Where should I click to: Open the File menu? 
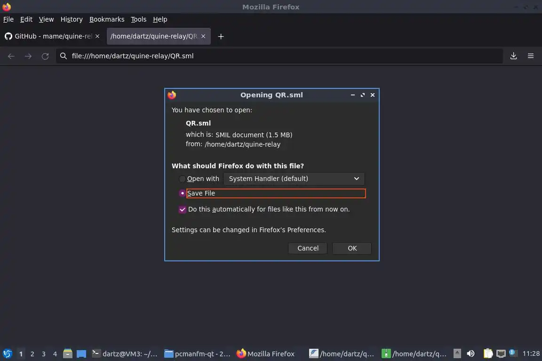(8, 19)
